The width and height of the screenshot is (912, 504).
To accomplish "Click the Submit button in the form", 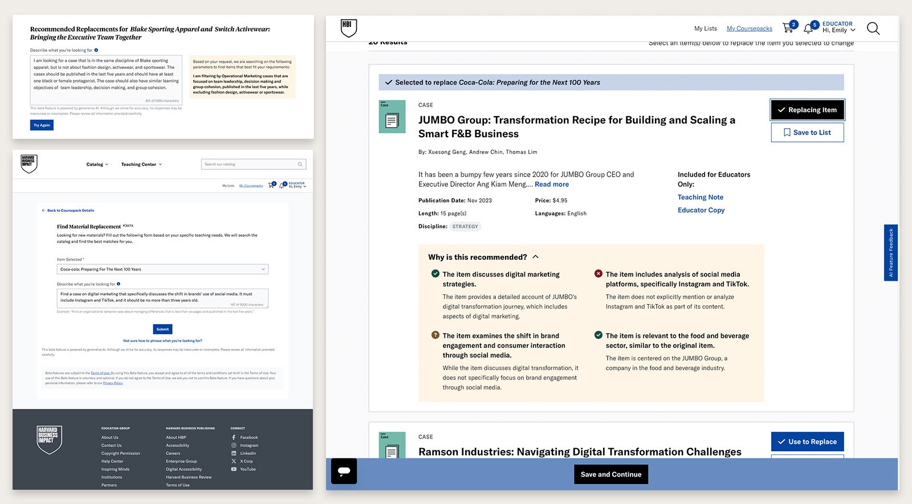I will coord(162,329).
